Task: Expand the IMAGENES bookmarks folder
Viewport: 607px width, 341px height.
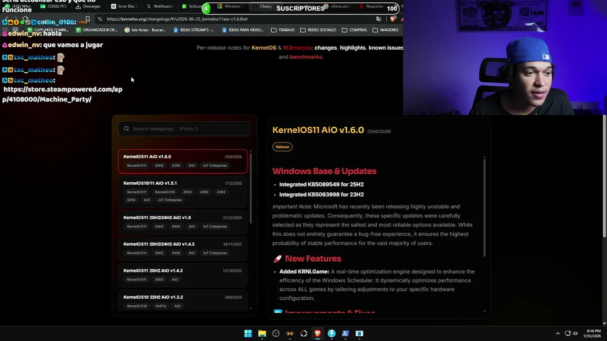Action: point(386,30)
